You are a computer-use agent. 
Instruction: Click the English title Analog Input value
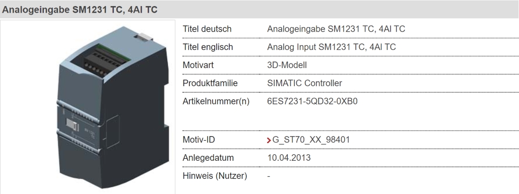[332, 47]
